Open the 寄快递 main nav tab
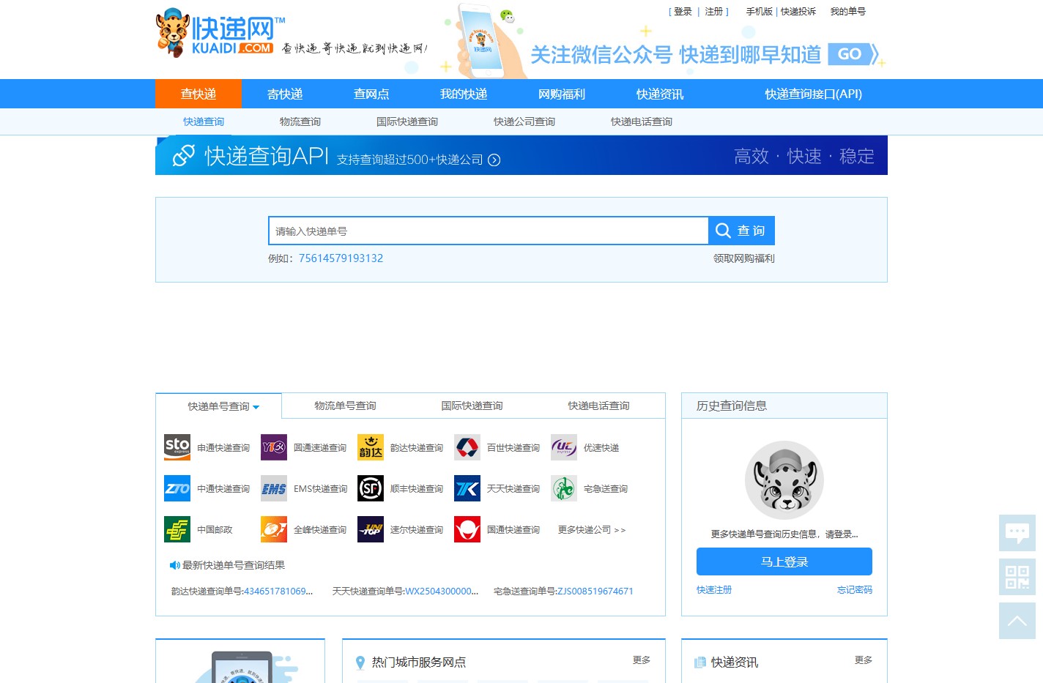 pos(285,94)
